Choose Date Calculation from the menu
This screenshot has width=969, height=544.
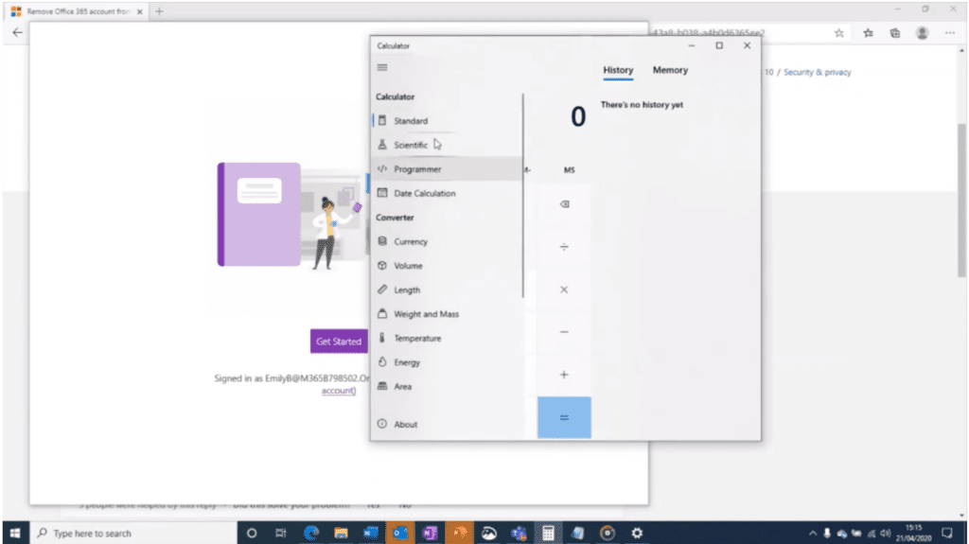(424, 194)
